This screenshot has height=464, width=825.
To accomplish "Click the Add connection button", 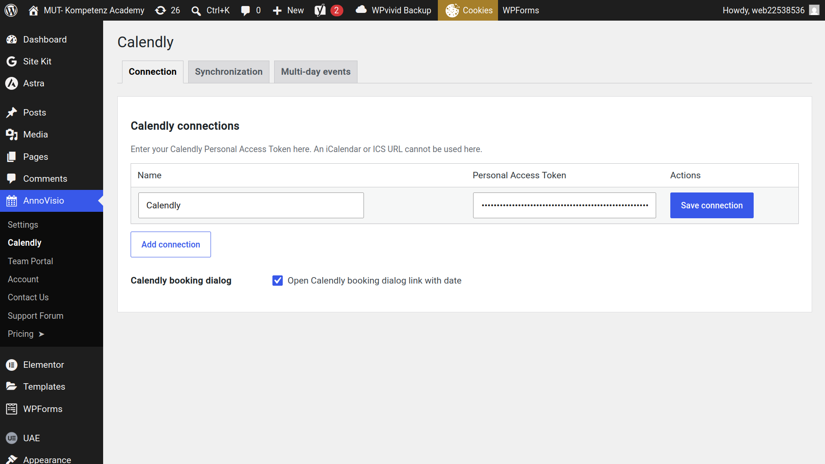I will [x=171, y=244].
